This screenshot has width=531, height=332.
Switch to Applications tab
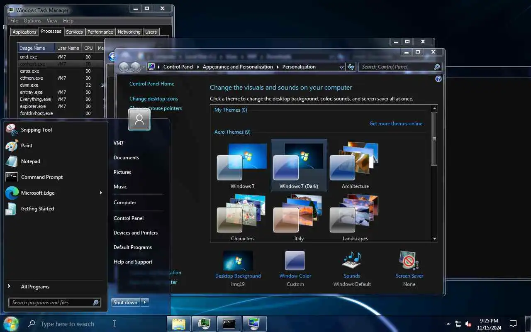24,32
